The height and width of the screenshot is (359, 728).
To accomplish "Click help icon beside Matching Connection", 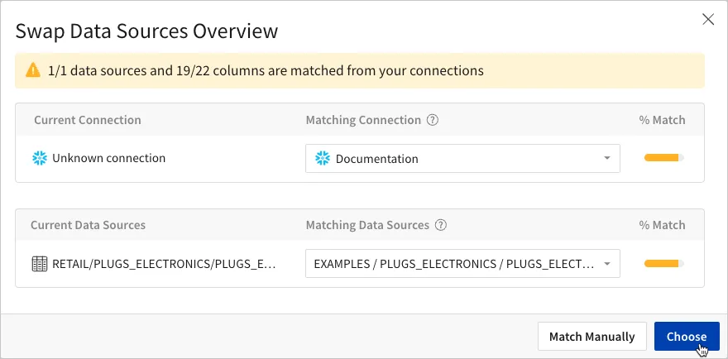I will pyautogui.click(x=432, y=120).
